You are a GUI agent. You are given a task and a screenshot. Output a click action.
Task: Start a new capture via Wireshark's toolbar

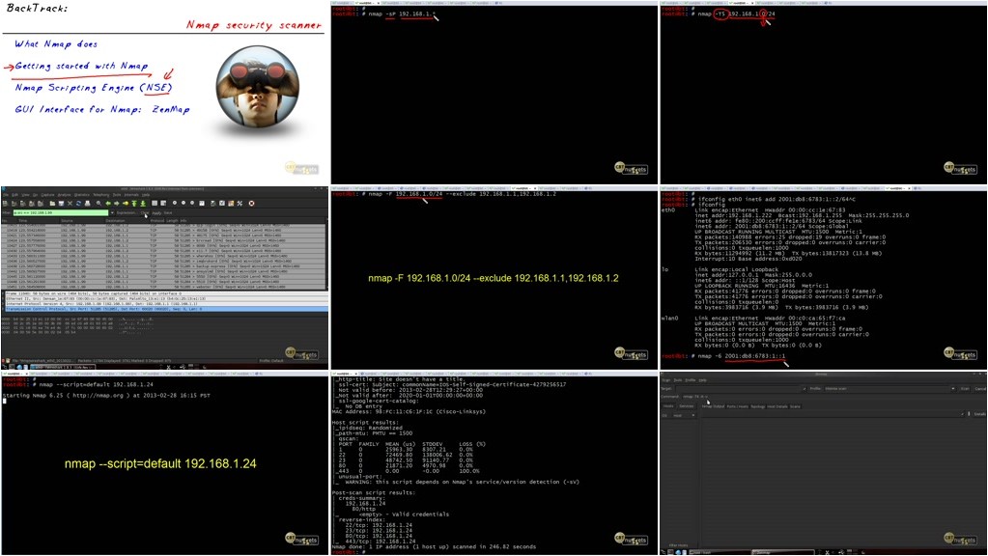[22, 204]
